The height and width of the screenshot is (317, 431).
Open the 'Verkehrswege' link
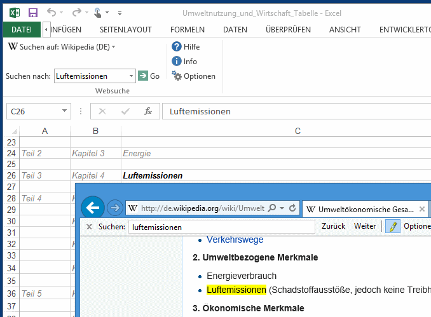point(235,239)
